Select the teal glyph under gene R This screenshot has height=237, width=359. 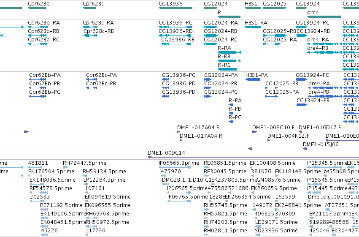coord(229,17)
